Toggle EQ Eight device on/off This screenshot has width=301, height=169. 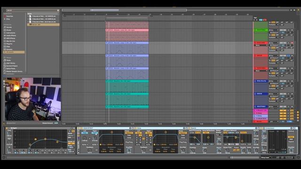tap(7, 128)
